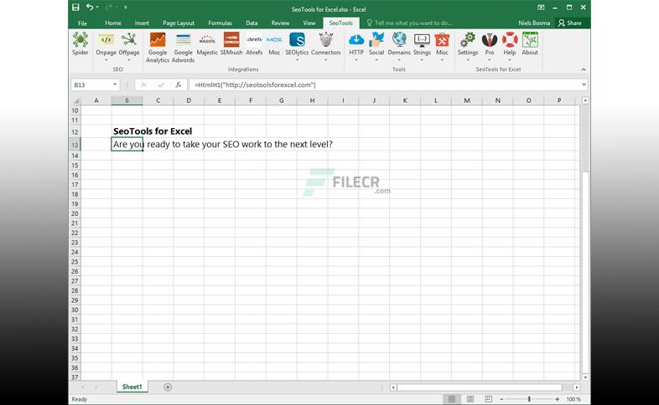Open the Social tools menu

tap(376, 47)
